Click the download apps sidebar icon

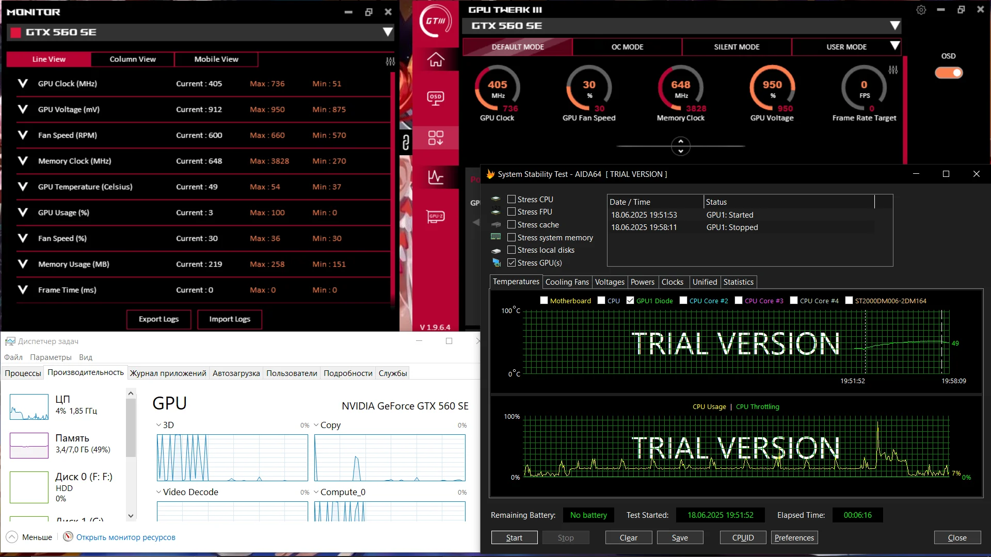pos(436,138)
